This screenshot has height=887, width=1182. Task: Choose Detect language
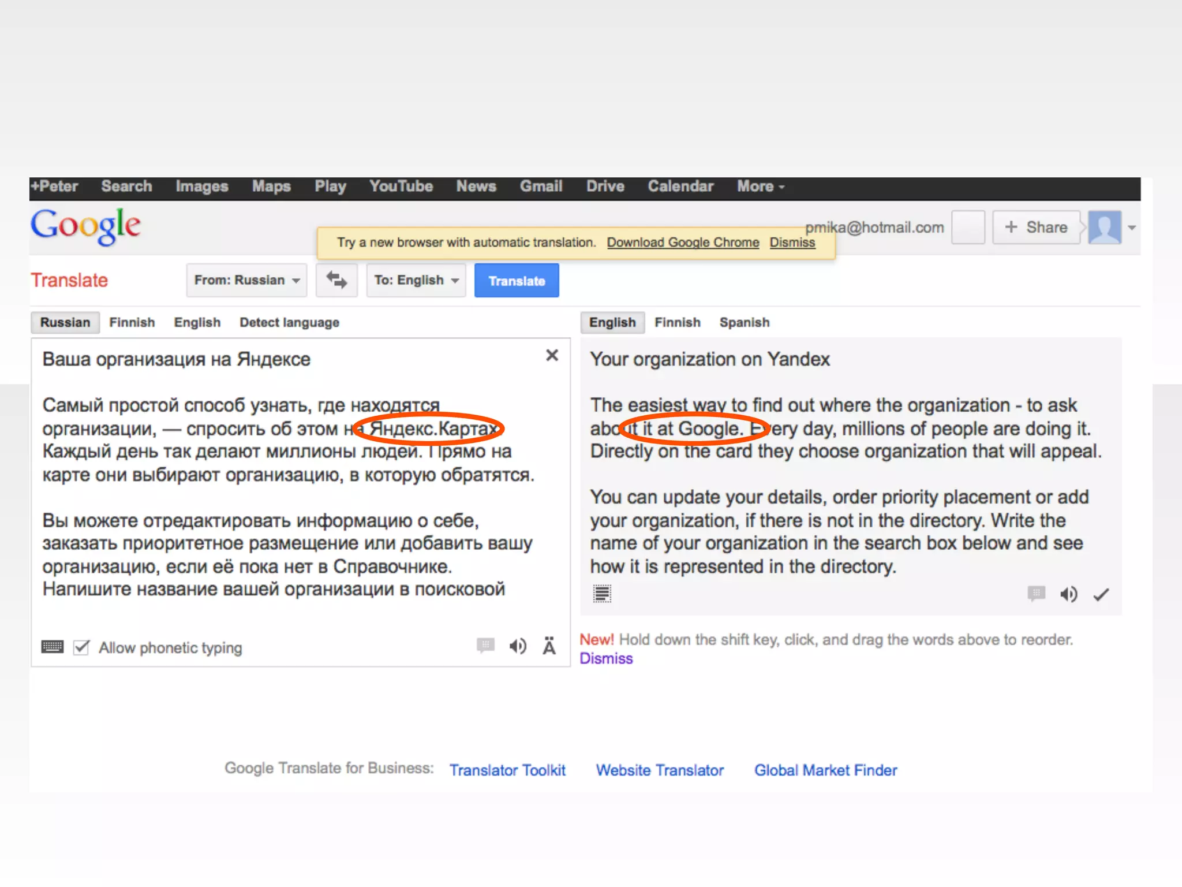[x=289, y=322]
